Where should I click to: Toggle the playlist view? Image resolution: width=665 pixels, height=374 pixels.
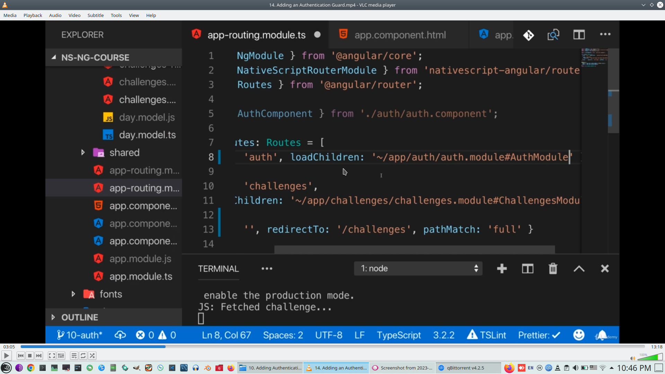74,356
